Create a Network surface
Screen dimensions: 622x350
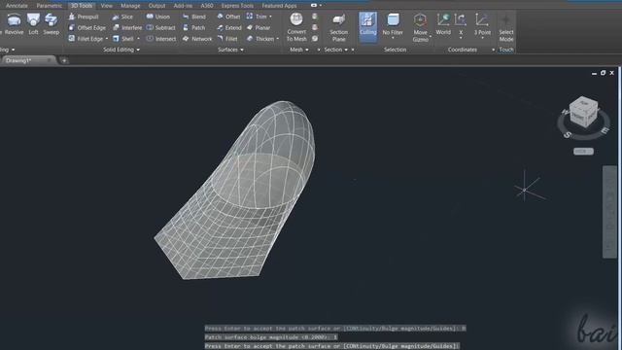[x=197, y=39]
